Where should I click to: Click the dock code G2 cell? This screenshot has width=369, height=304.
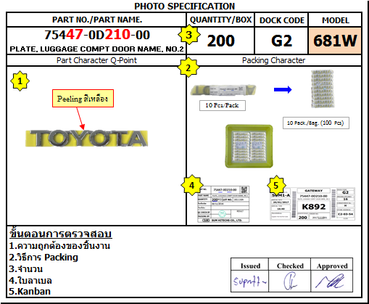point(281,41)
